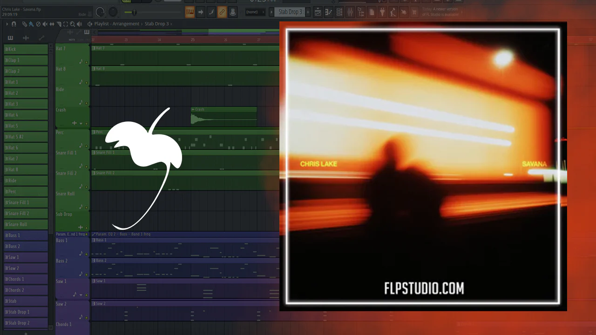The image size is (596, 335).
Task: Open the Saw 2 clip menu in playlist
Action: [94, 303]
